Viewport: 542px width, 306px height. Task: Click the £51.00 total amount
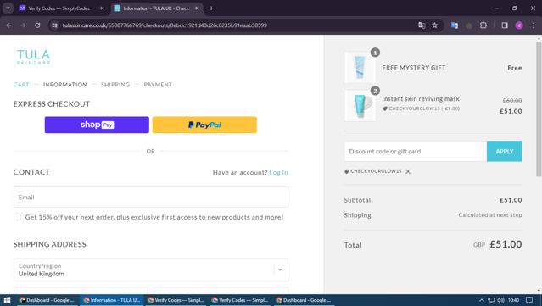click(x=506, y=244)
